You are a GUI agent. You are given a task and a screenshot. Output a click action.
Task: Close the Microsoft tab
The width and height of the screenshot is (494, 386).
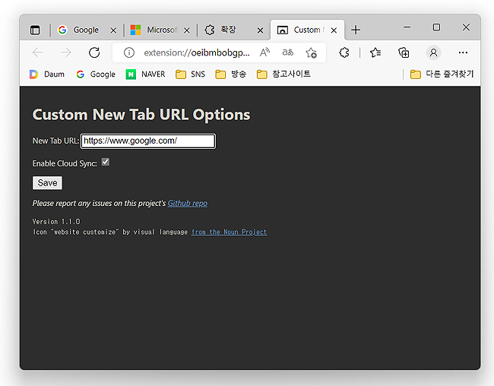pos(187,30)
